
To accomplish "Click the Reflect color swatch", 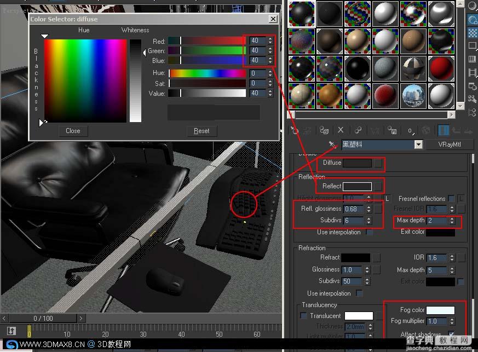I will tap(358, 186).
